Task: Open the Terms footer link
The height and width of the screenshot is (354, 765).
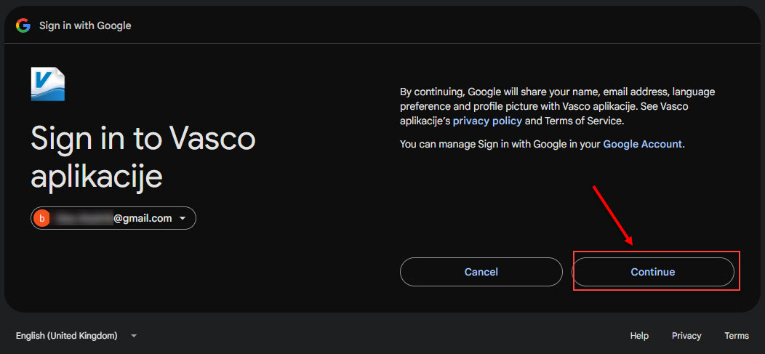Action: click(x=737, y=336)
